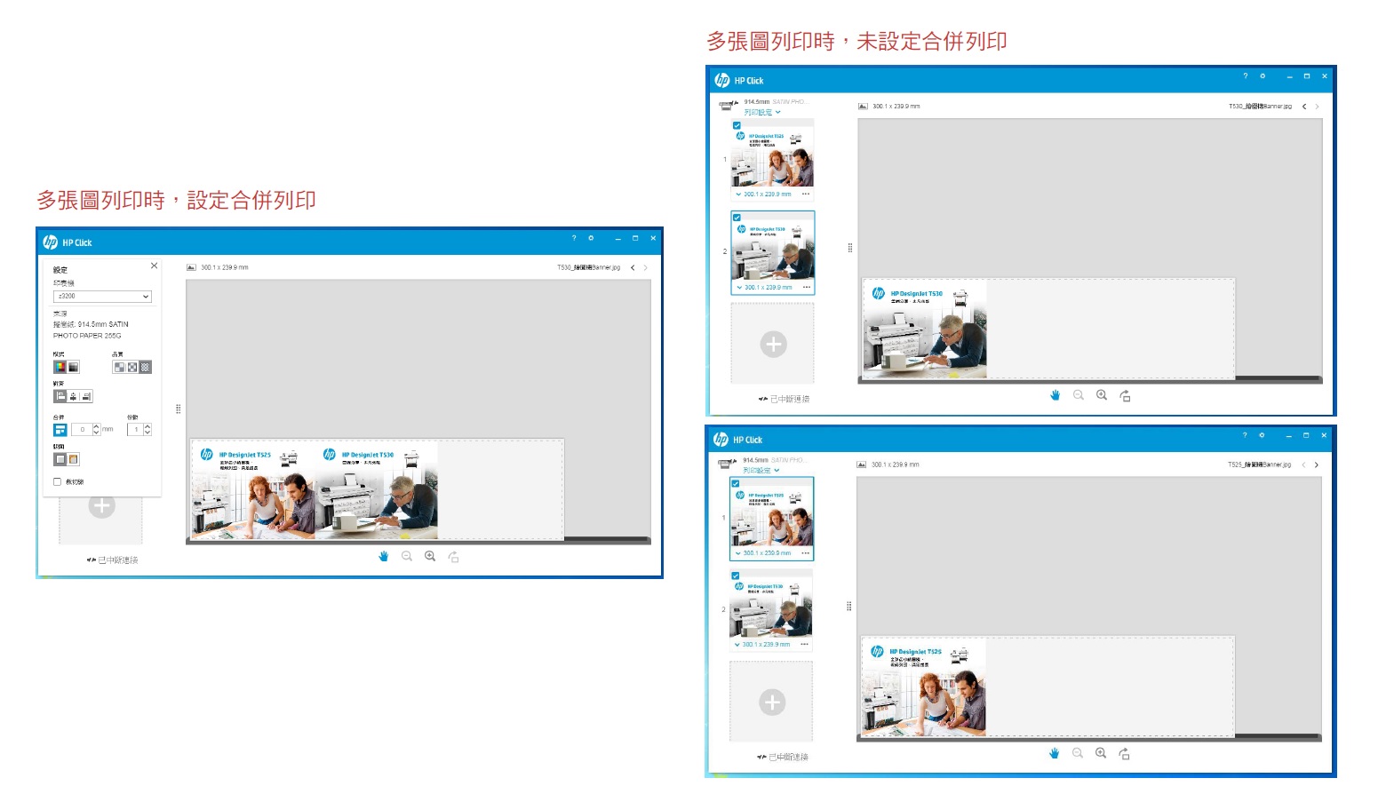1394x794 pixels.
Task: Uncheck thumbnail 1 checkbox in top-right window
Action: pos(737,126)
